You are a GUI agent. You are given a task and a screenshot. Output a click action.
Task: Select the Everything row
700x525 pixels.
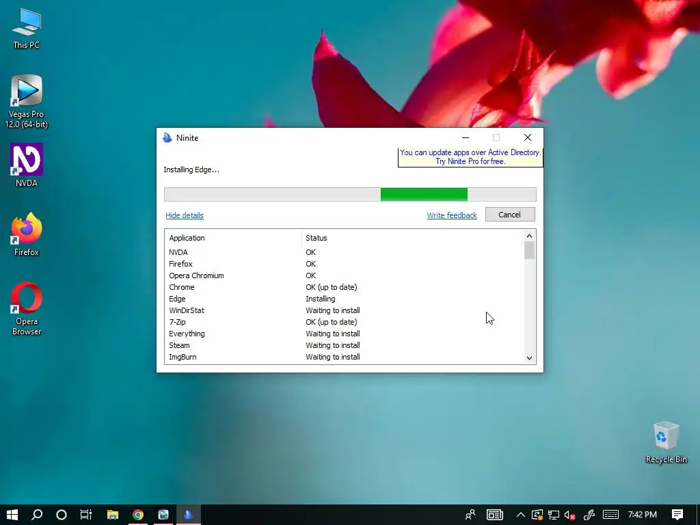[x=344, y=334]
